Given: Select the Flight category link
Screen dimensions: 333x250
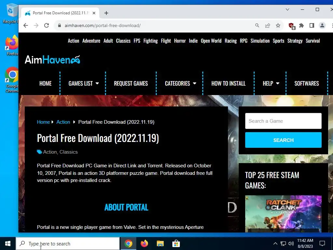Looking at the screenshot, I should coord(166,41).
